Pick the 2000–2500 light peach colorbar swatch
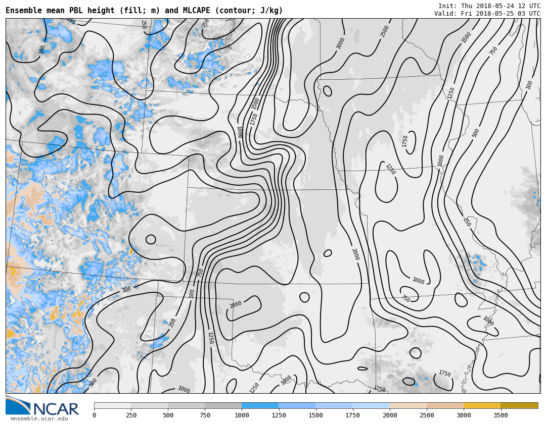The width and height of the screenshot is (546, 425). click(408, 405)
